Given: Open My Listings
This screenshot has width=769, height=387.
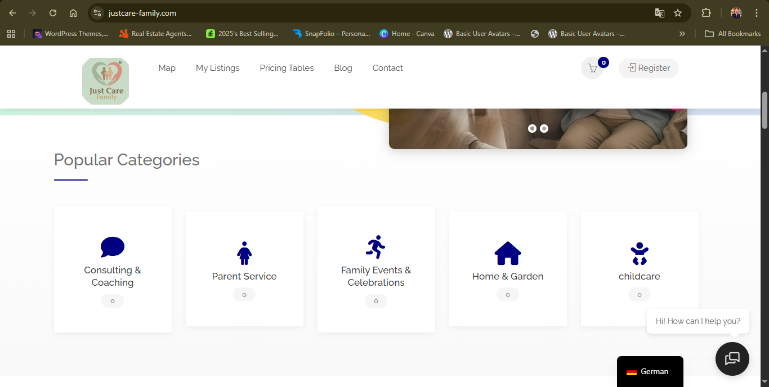Looking at the screenshot, I should click(217, 68).
